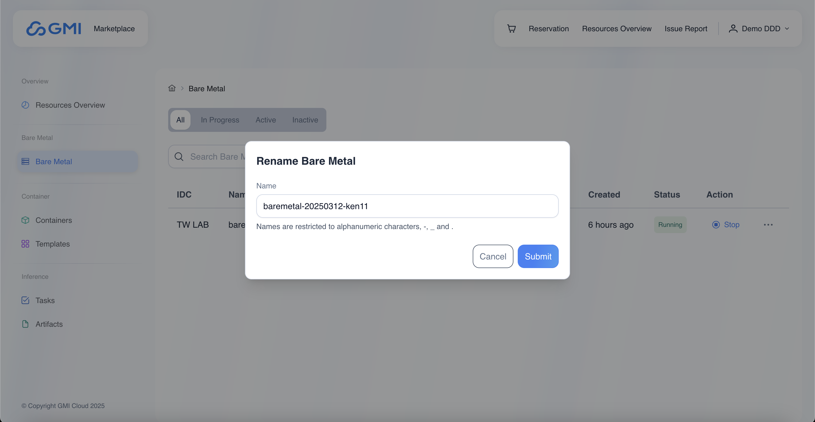This screenshot has width=815, height=422.
Task: Click the TW LAB cell
Action: (193, 224)
